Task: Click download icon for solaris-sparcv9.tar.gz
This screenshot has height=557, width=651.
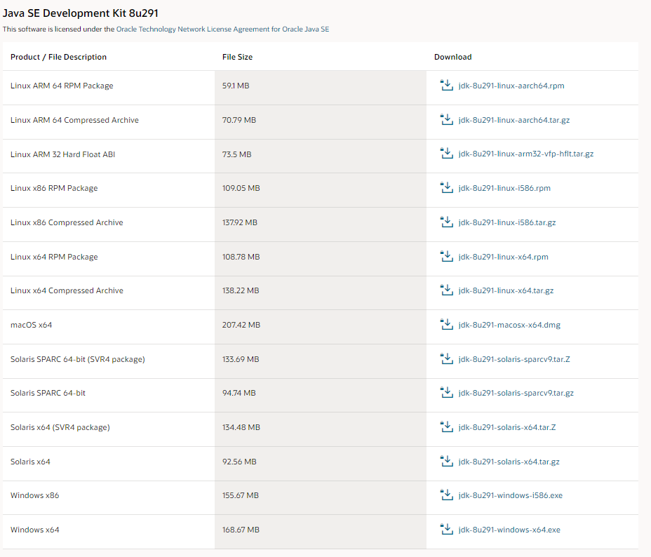Action: 447,393
